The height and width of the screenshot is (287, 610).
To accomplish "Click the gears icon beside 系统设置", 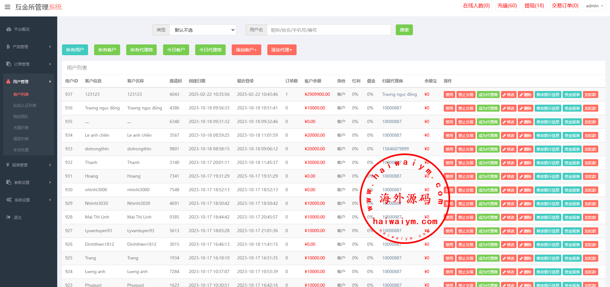I will click(9, 200).
